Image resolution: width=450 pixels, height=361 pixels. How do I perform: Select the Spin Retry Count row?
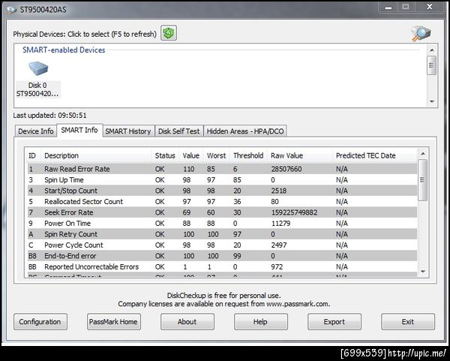(x=222, y=234)
